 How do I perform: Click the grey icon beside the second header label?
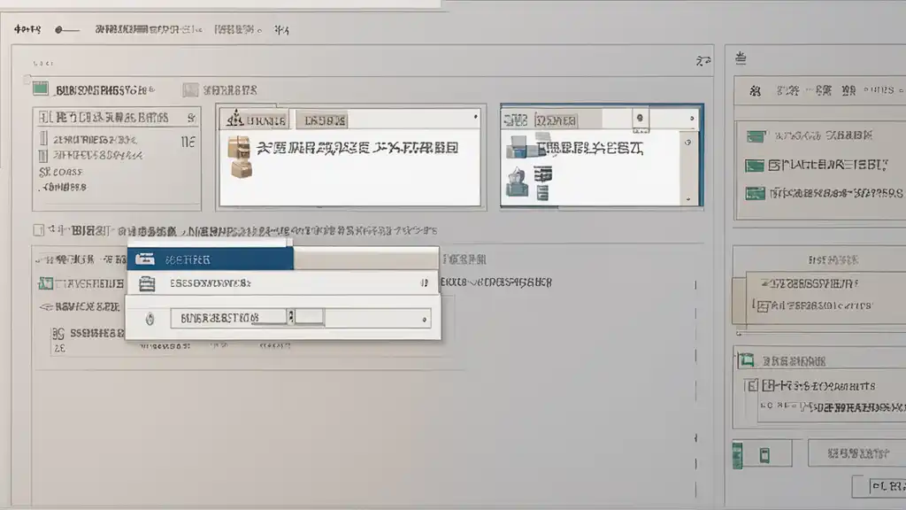(x=190, y=89)
